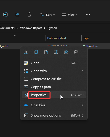Choose Compress to ZIP file
Image resolution: width=110 pixels, height=137 pixels.
pos(54,79)
